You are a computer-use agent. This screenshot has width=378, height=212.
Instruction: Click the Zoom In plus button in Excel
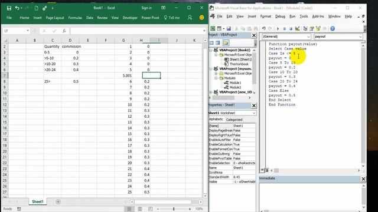tap(190, 209)
